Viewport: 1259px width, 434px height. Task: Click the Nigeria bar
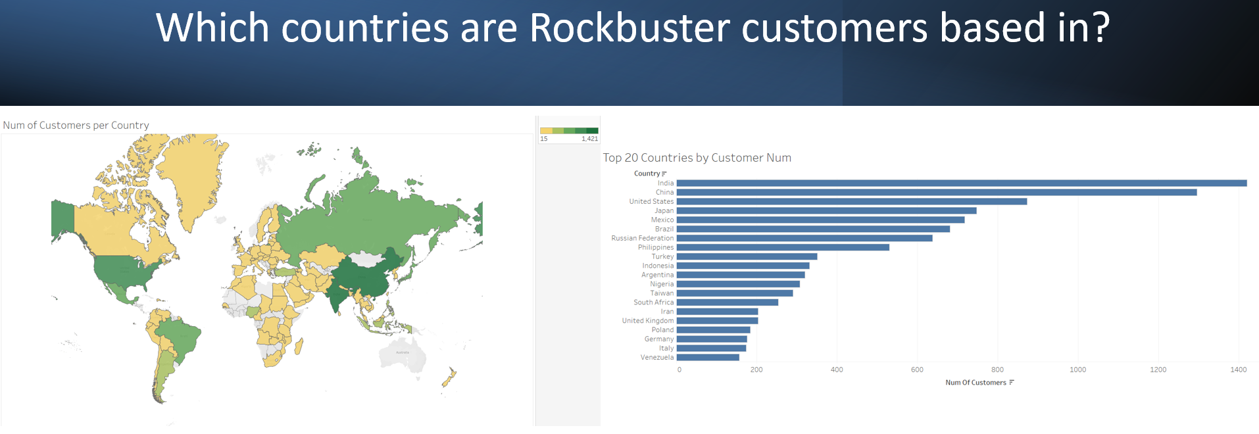[738, 285]
